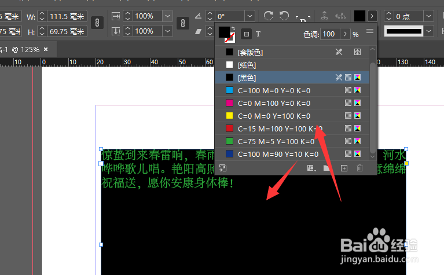This screenshot has width=444, height=275.
Task: Click the shear angle icon
Action: 198,31
